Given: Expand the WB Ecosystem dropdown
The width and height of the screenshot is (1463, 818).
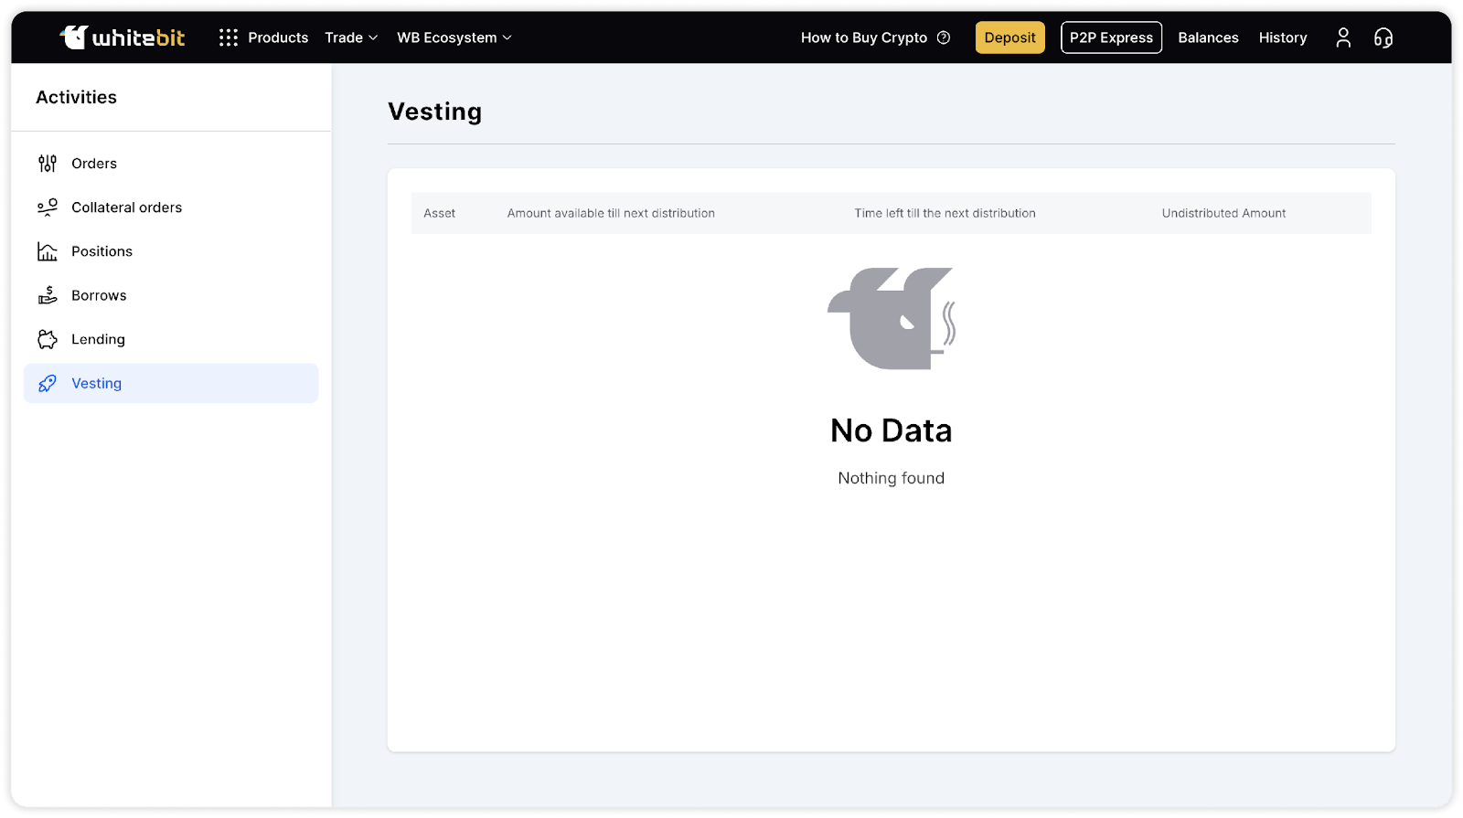Looking at the screenshot, I should (454, 37).
